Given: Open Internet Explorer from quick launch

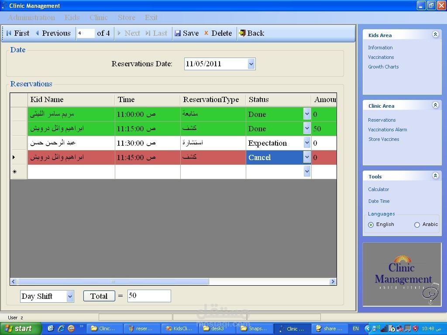Looking at the screenshot, I should pyautogui.click(x=61, y=328).
